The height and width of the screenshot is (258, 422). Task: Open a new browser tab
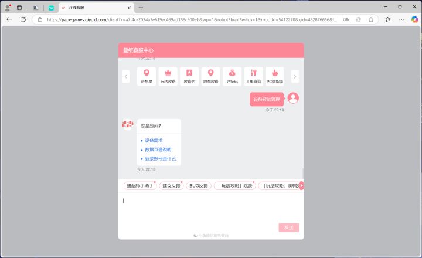point(141,8)
